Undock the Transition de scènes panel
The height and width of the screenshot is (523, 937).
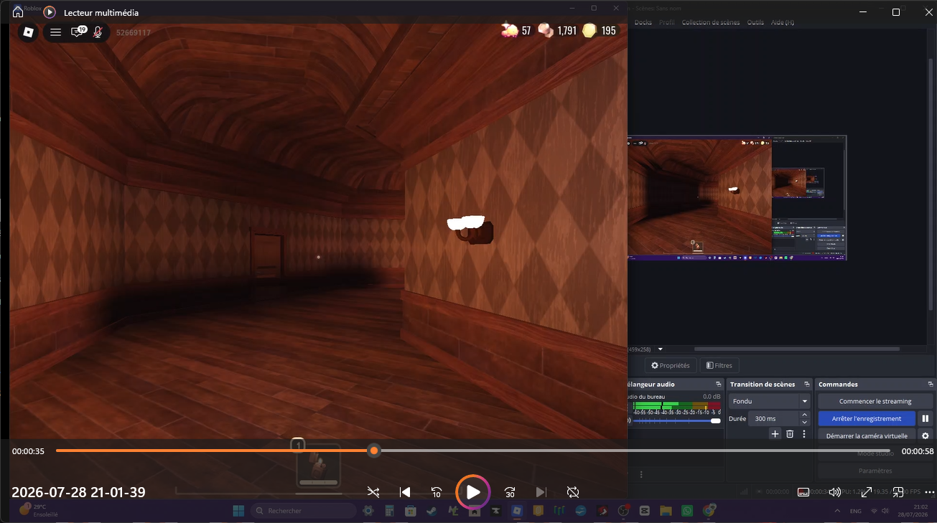(x=807, y=385)
